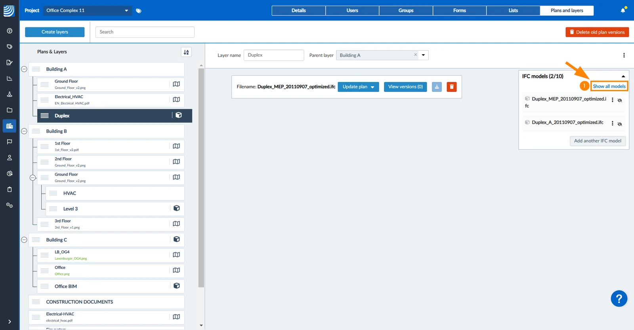This screenshot has width=634, height=330.
Task: Open the folder icon in sidebar
Action: pyautogui.click(x=10, y=110)
